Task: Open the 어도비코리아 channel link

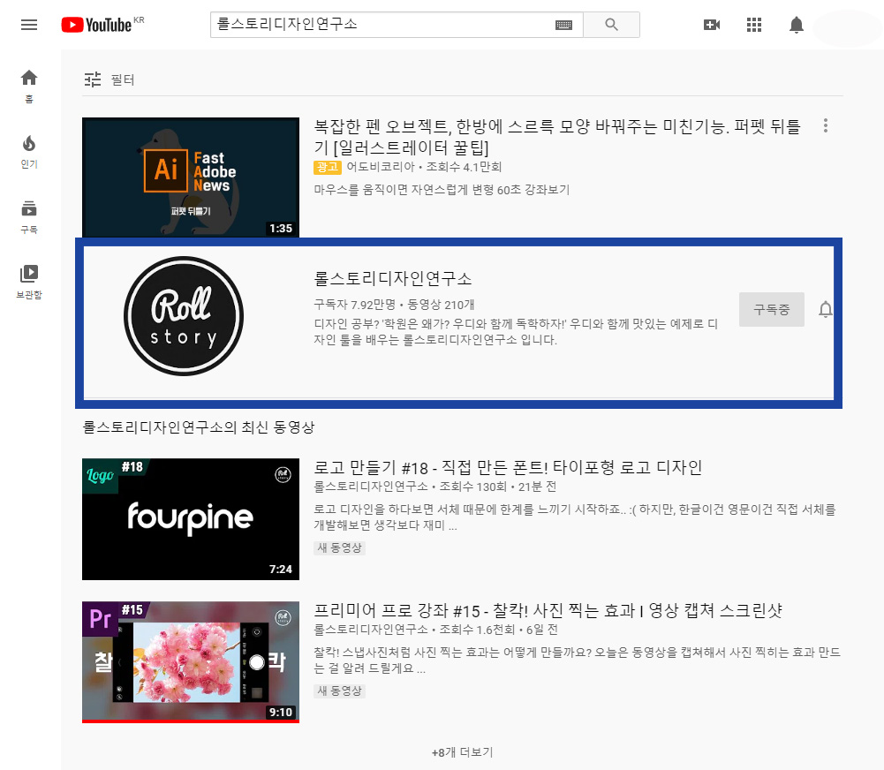Action: pyautogui.click(x=380, y=167)
